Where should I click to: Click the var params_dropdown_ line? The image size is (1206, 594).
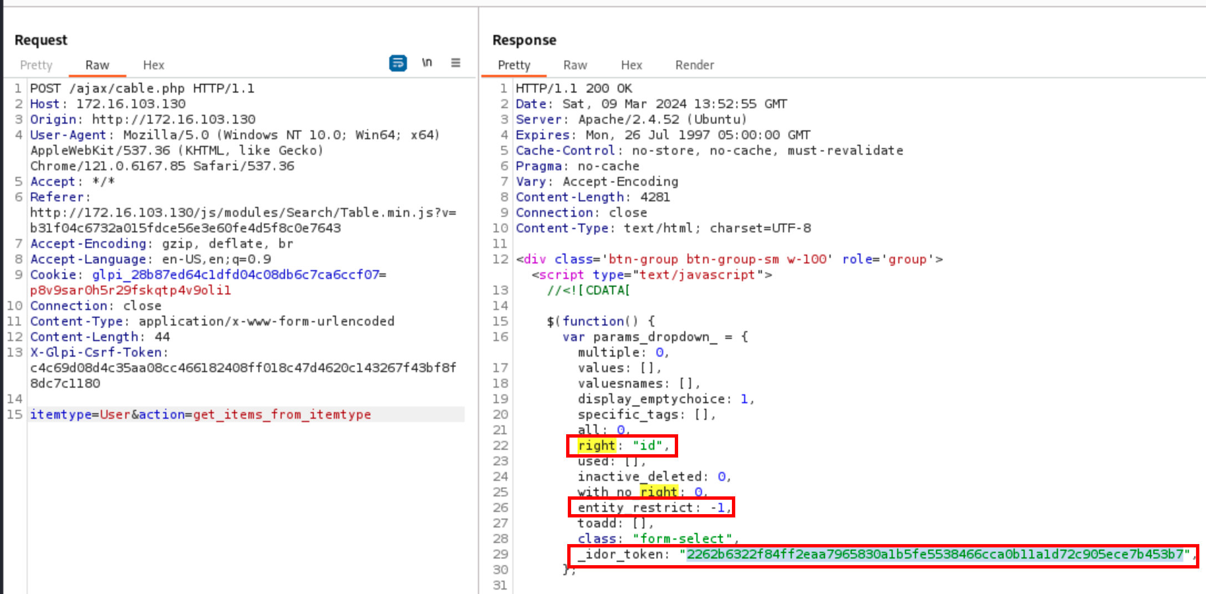point(655,337)
